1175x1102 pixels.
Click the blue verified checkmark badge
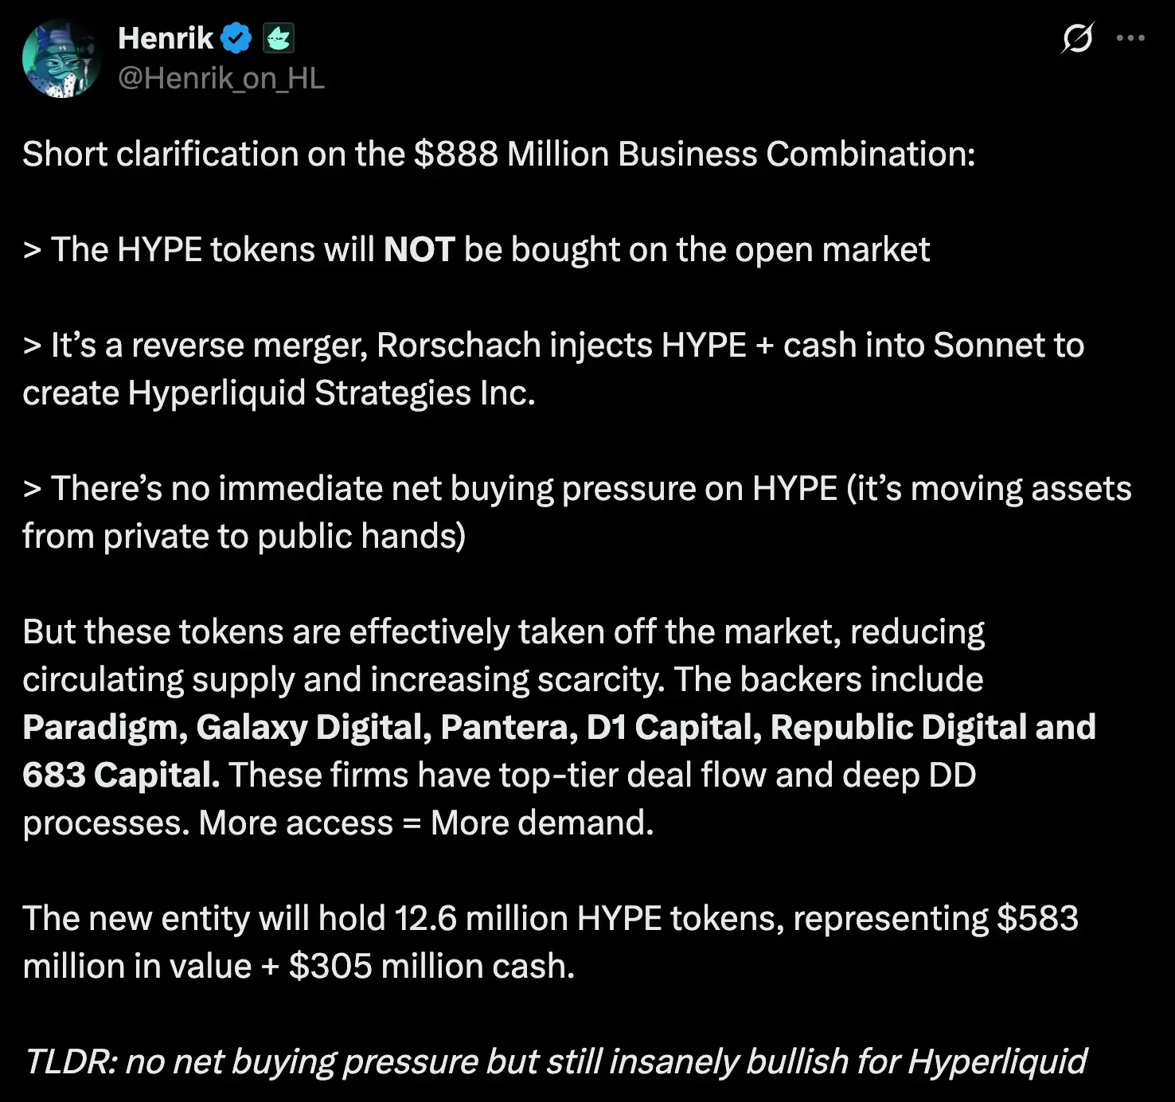(x=235, y=36)
